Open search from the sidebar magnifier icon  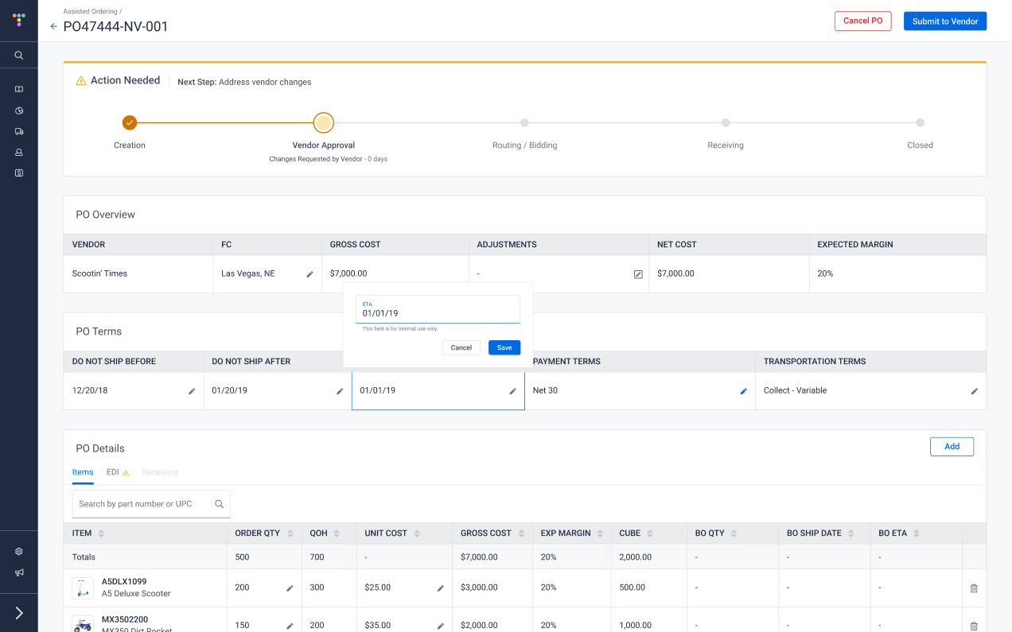[x=19, y=56]
